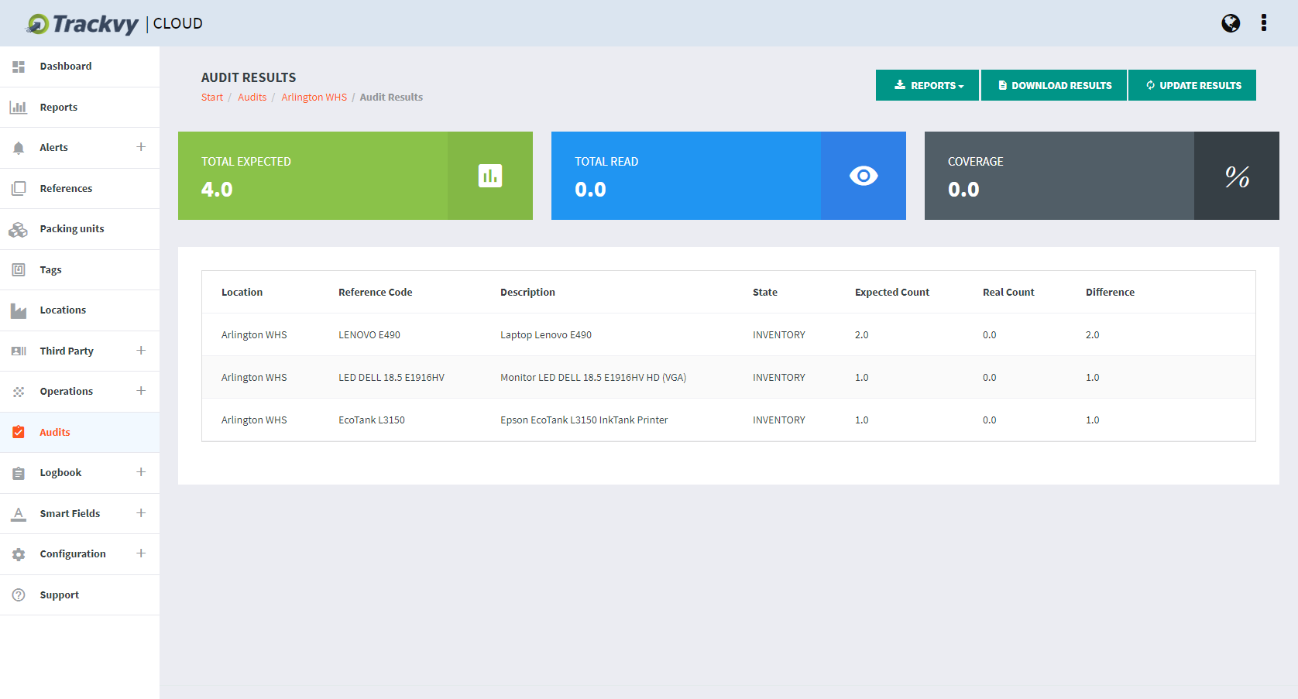Expand the Smart Fields submenu plus
Image resolution: width=1298 pixels, height=699 pixels.
point(141,513)
